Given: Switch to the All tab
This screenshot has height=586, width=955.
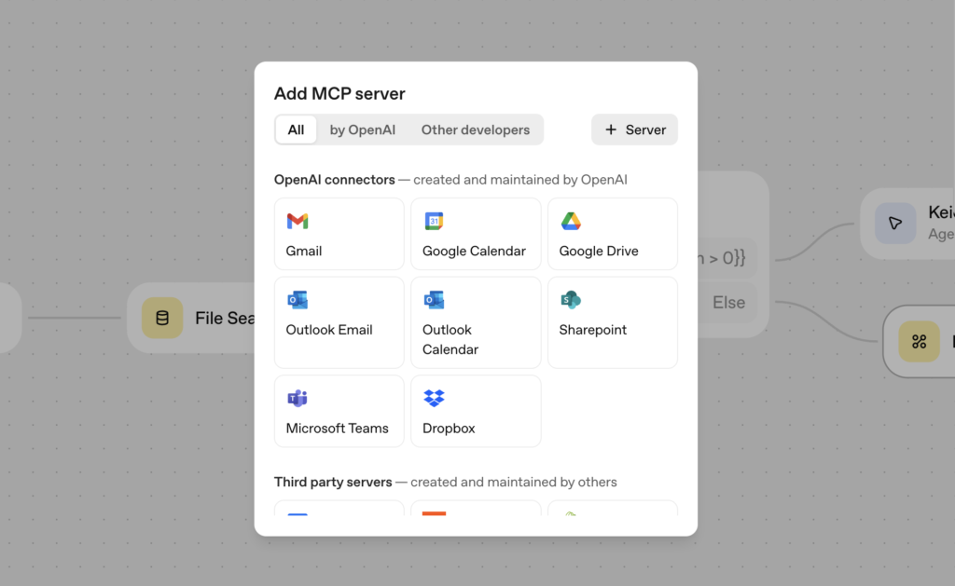Looking at the screenshot, I should tap(296, 129).
